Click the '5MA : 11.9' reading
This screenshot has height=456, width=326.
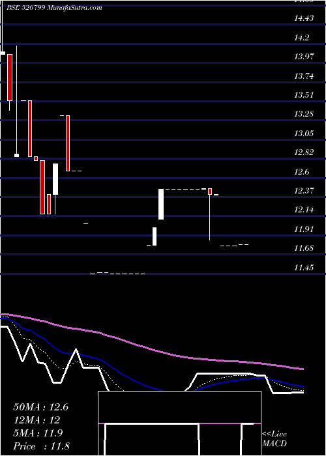pos(38,433)
